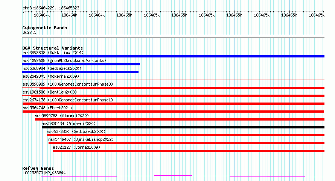The height and width of the screenshot is (181, 335).
Task: Click the red esv2674178 variant bar
Action: coord(173,104)
